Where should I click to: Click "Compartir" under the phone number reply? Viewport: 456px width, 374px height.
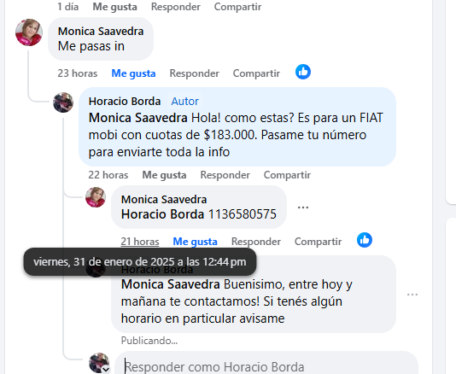tap(319, 242)
